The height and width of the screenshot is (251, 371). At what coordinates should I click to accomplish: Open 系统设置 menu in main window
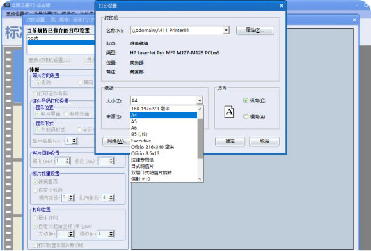(18, 14)
